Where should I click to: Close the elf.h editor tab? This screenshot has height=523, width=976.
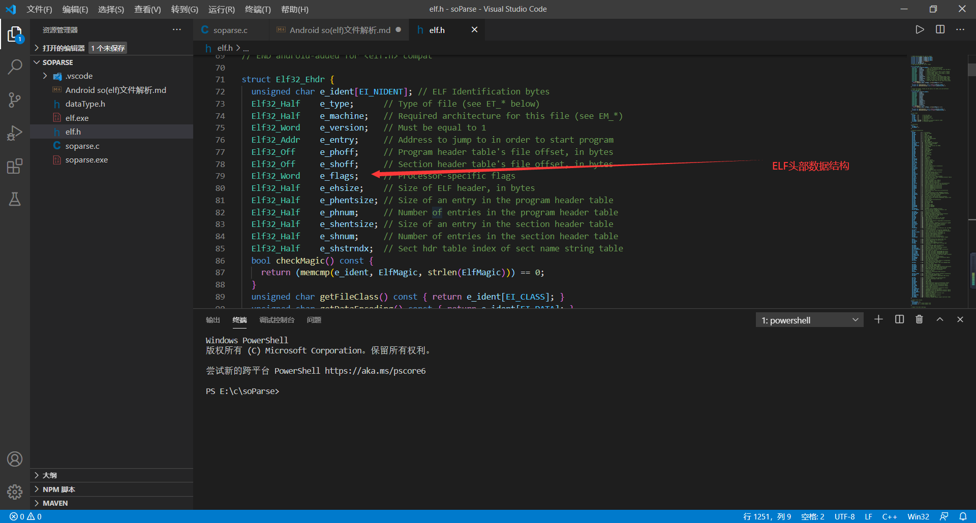(474, 30)
